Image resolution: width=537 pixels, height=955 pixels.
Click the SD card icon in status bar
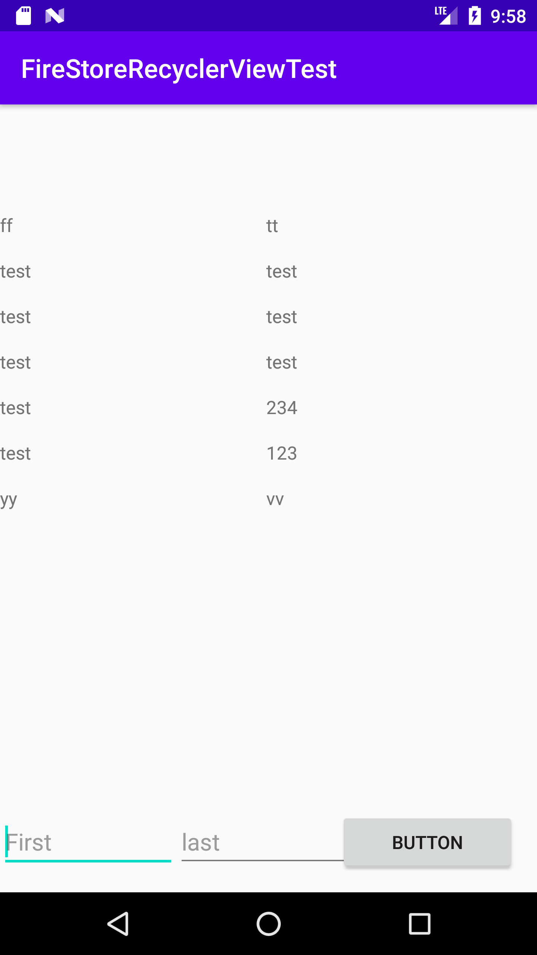pyautogui.click(x=23, y=16)
